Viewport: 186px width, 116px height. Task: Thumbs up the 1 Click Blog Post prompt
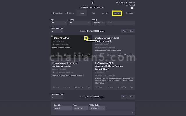pyautogui.click(x=76, y=55)
